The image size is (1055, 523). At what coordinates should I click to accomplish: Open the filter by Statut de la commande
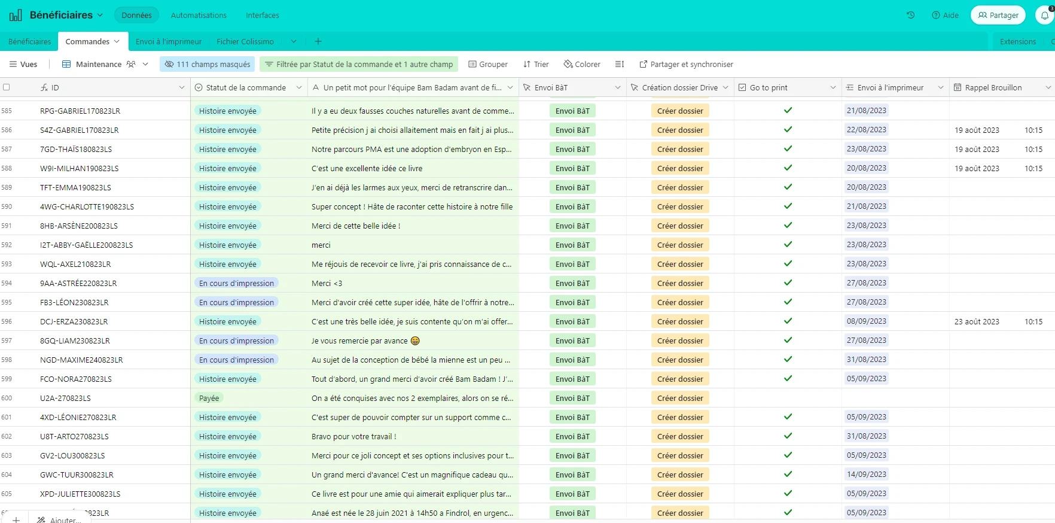359,64
